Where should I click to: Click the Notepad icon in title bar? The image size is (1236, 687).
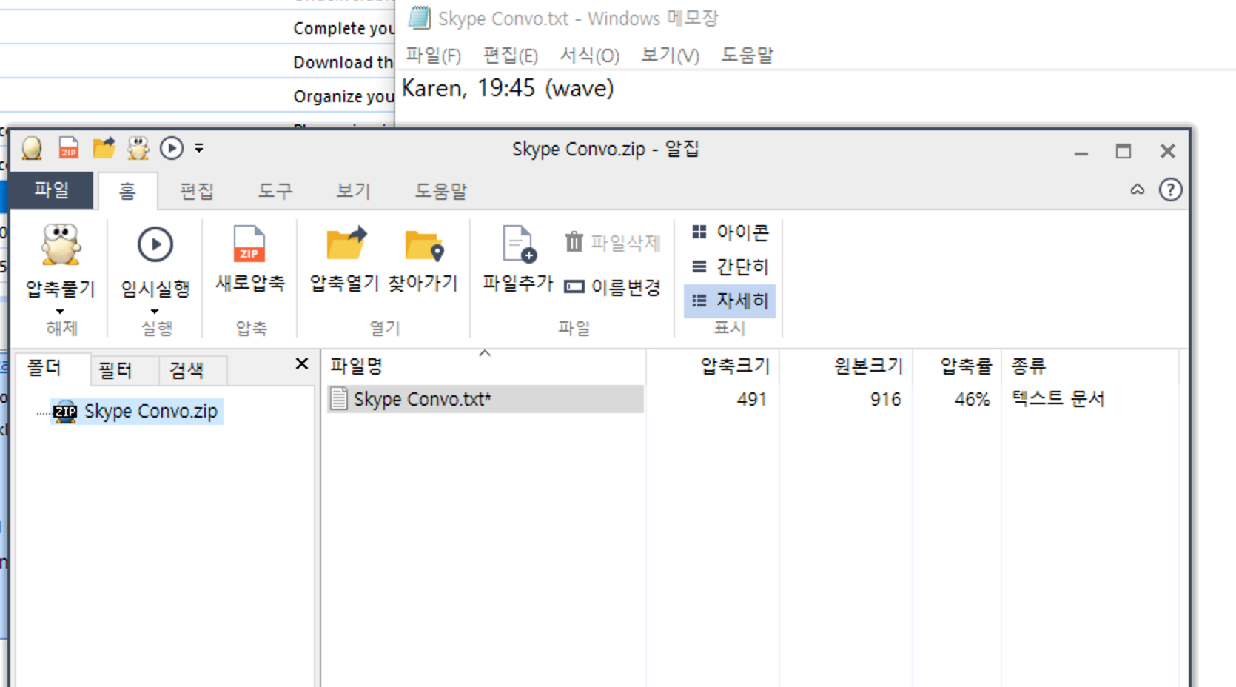[420, 18]
